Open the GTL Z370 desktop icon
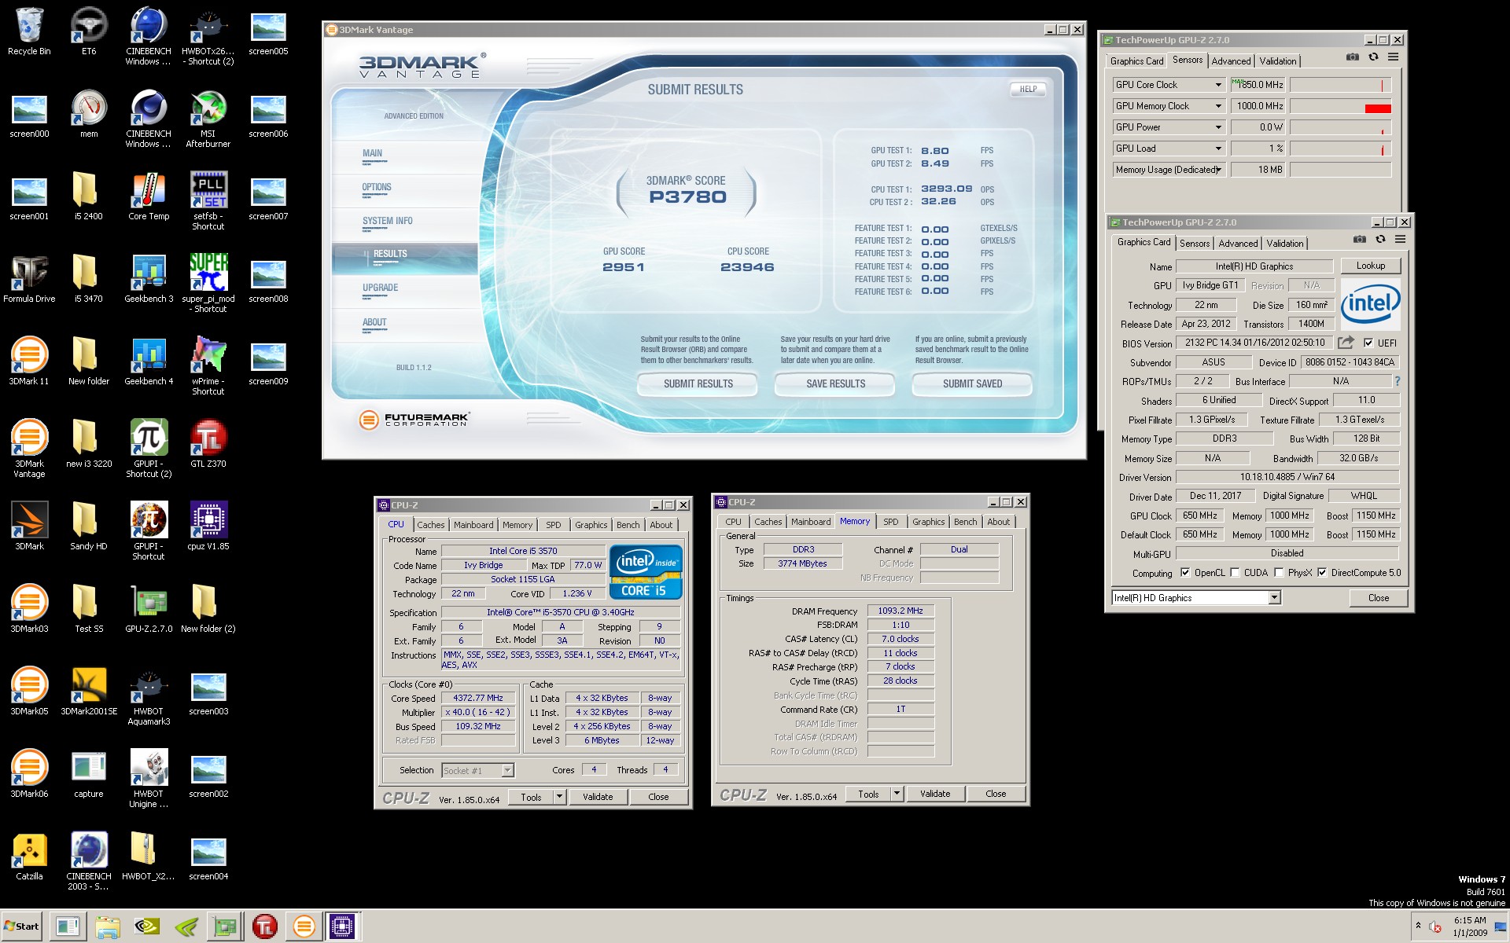1510x943 pixels. coord(208,444)
